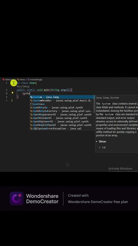Click the Debug code lens above main
This screenshot has width=138, height=246.
tap(26, 86)
